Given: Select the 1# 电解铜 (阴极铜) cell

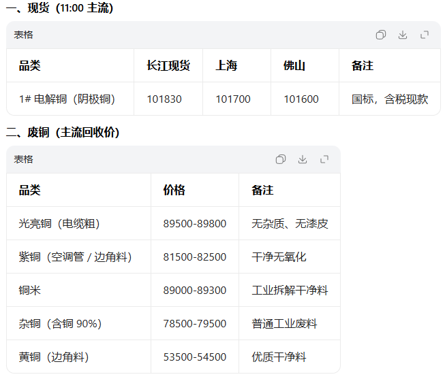Looking at the screenshot, I should point(67,99).
